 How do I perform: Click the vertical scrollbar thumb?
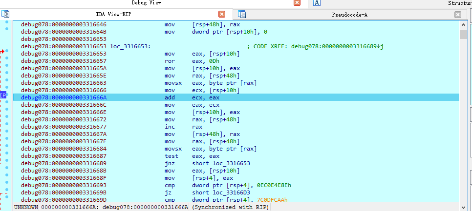pyautogui.click(x=463, y=35)
